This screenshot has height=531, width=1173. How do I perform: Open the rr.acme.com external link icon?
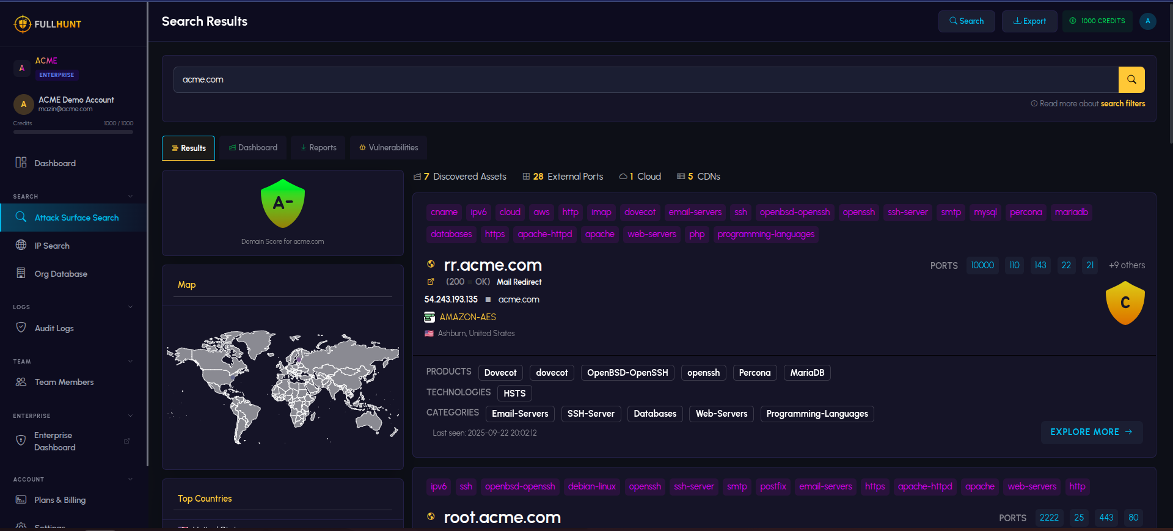point(431,282)
